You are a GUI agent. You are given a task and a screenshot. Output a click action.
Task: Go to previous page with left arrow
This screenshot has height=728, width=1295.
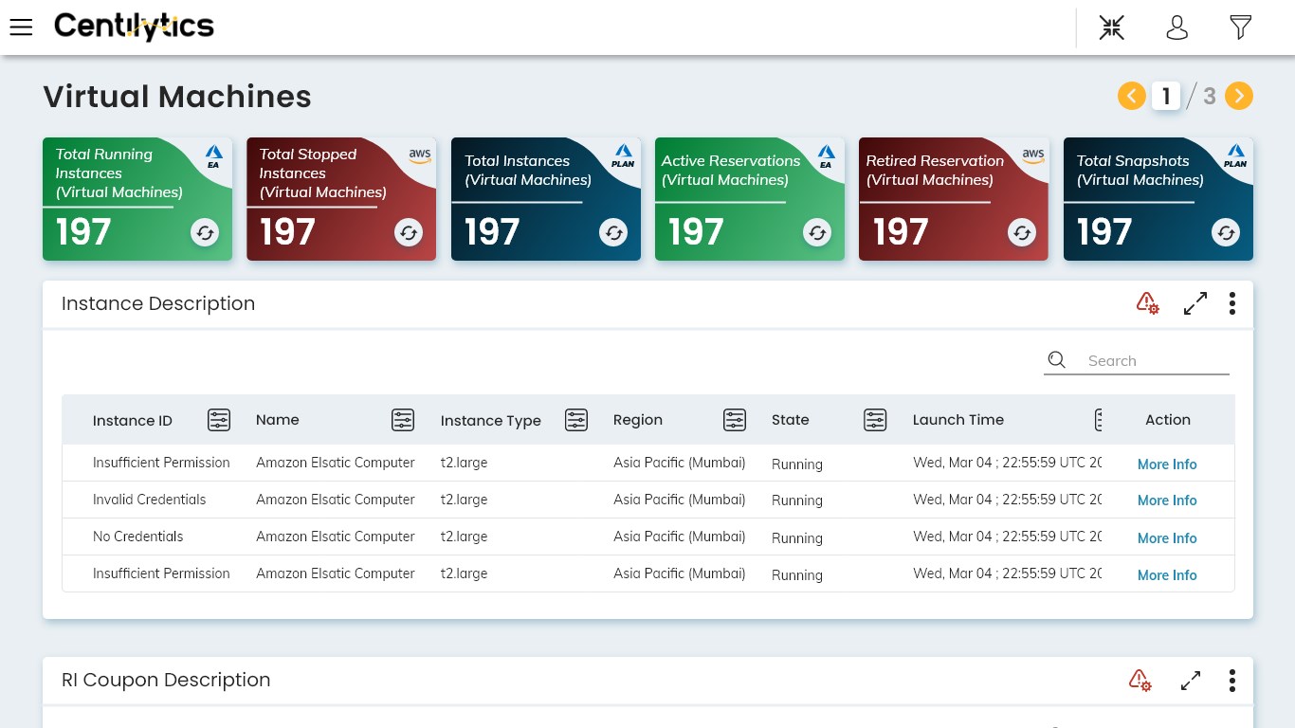point(1132,96)
